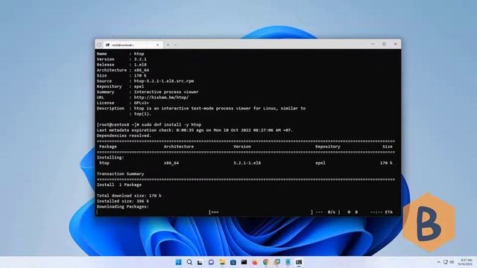Close the terminal window
The height and width of the screenshot is (268, 477).
click(396, 44)
